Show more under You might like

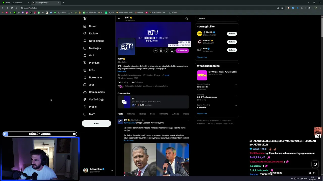(x=202, y=57)
